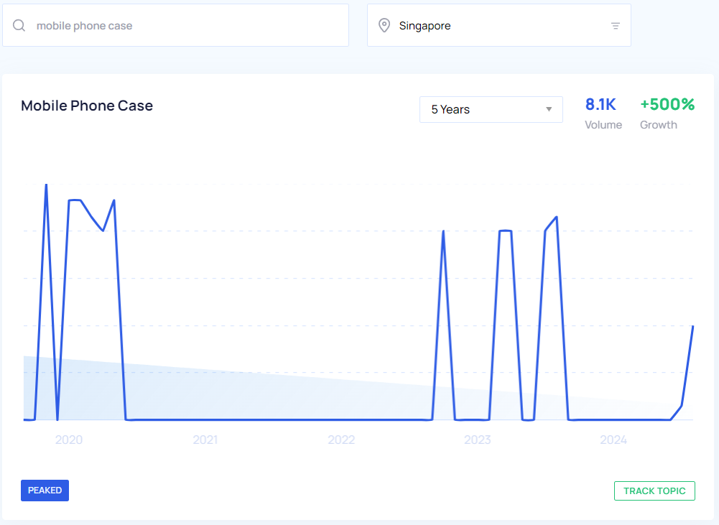Click the location pin icon

385,26
